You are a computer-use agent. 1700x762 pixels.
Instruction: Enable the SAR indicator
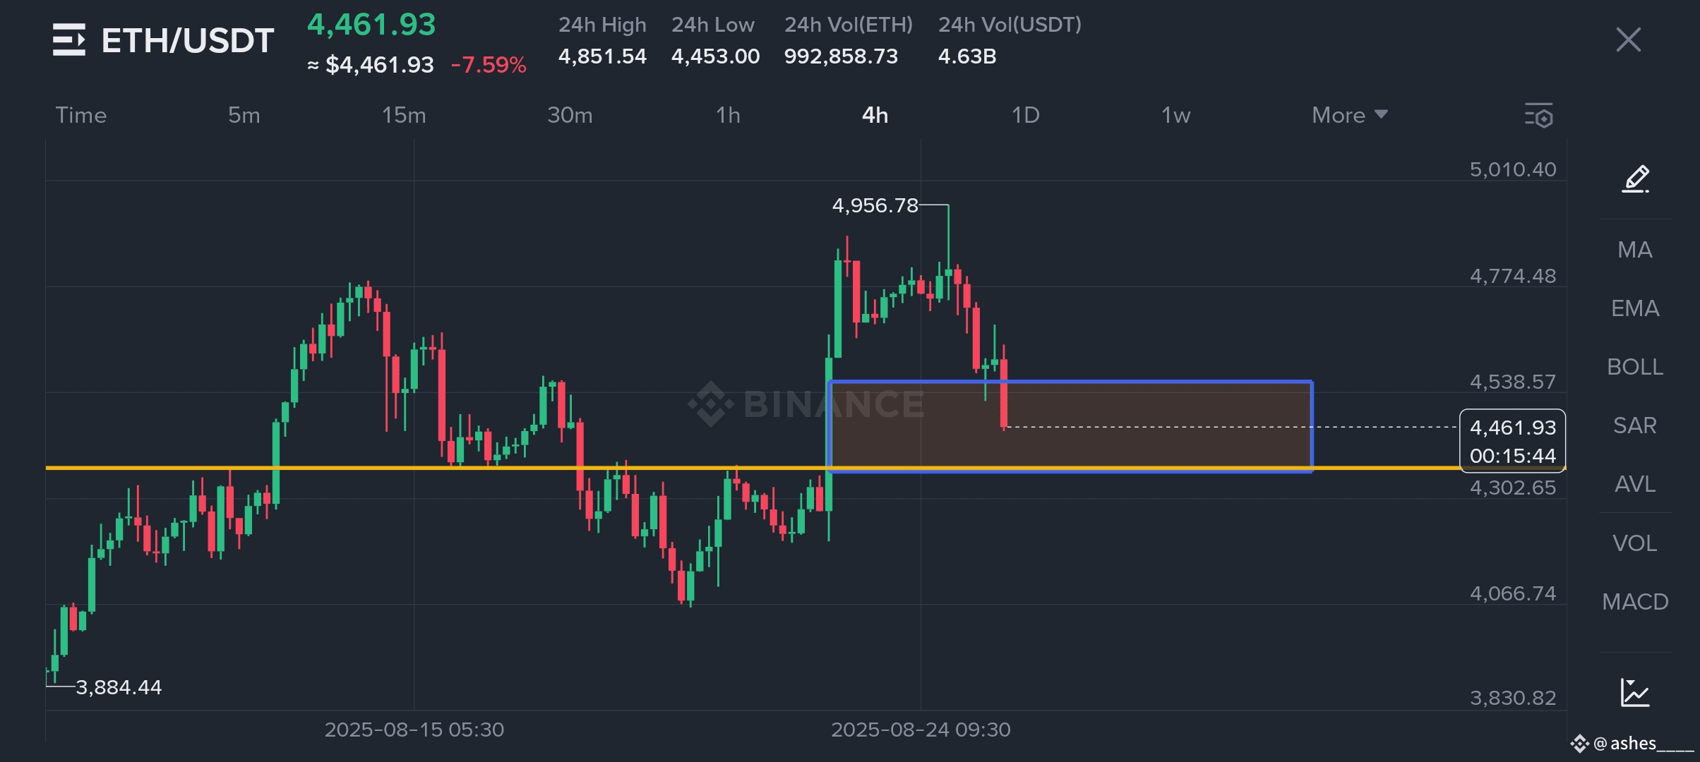point(1635,425)
